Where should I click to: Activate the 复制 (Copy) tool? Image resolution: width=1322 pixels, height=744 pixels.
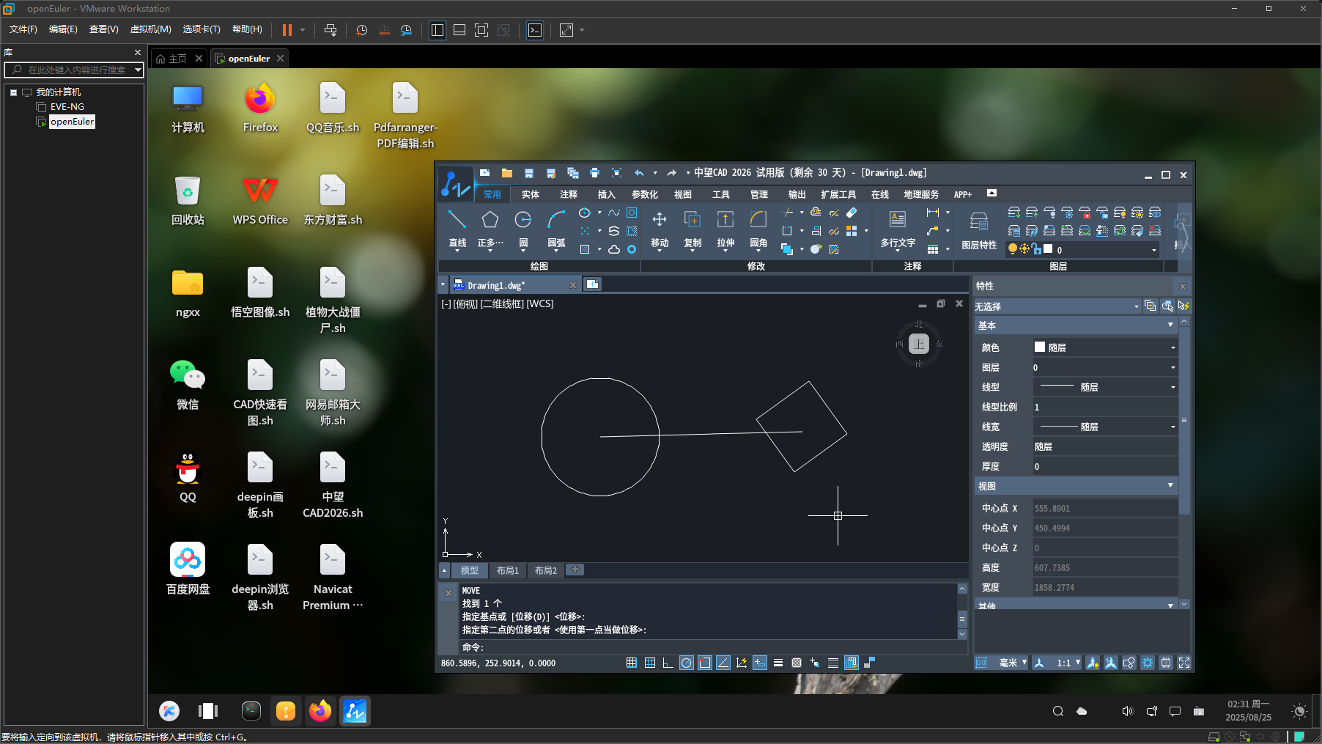pyautogui.click(x=693, y=228)
